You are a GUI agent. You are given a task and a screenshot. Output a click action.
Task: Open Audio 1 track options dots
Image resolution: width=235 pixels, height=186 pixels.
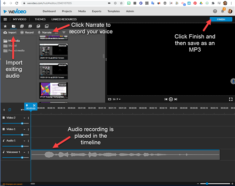pos(28,141)
